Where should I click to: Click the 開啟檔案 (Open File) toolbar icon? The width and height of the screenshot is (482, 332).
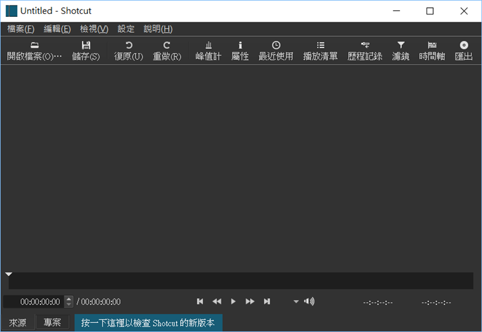(34, 45)
